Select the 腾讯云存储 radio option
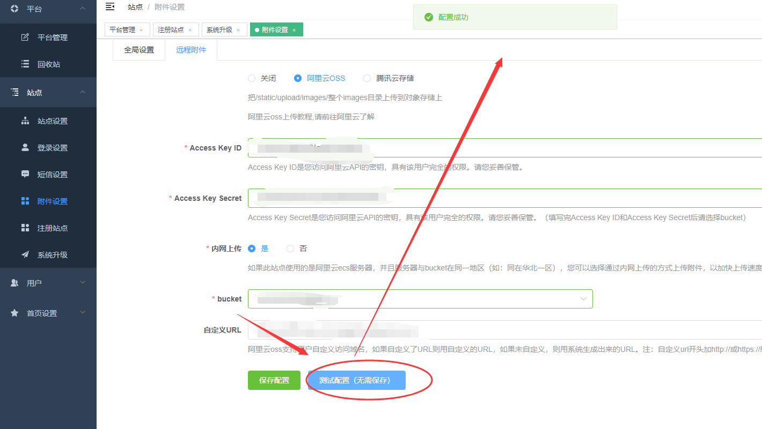 367,78
